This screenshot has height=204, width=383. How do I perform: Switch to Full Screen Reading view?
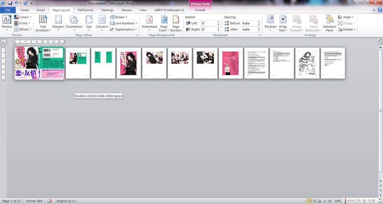pyautogui.click(x=315, y=201)
